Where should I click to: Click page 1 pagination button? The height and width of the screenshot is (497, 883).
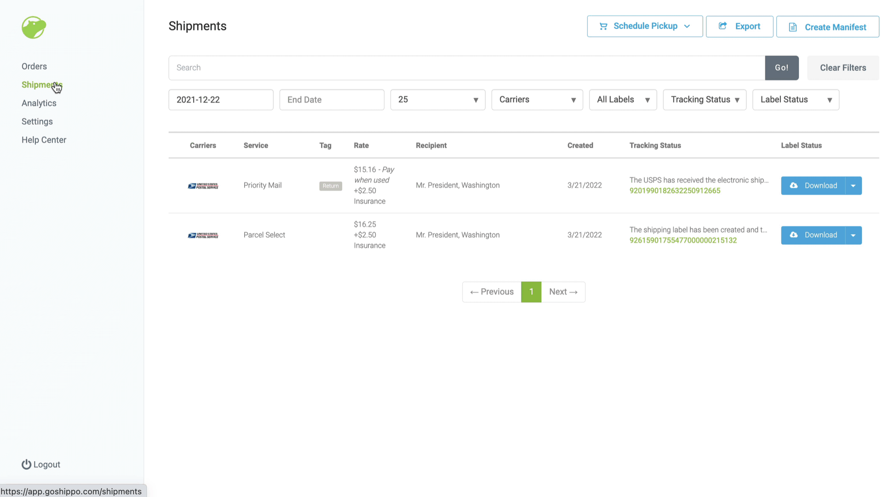coord(531,292)
